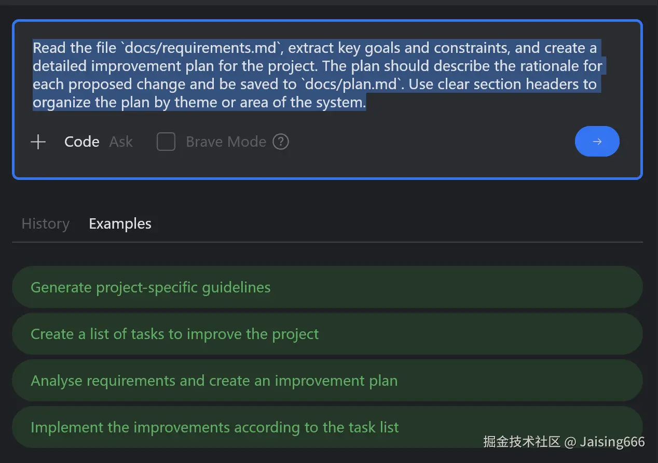Click the "掘金技术社区" watermark text
This screenshot has width=658, height=463.
click(522, 442)
